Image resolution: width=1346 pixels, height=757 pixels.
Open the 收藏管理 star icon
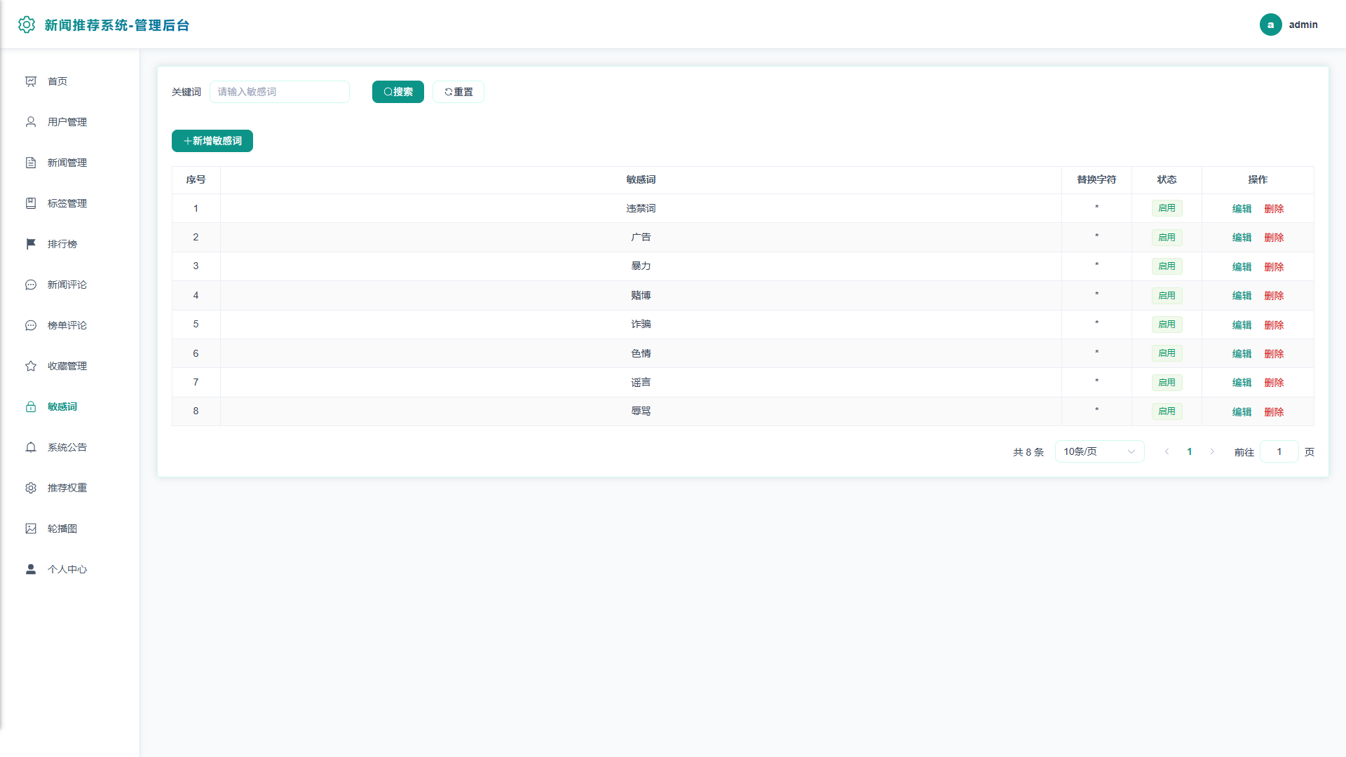tap(31, 366)
